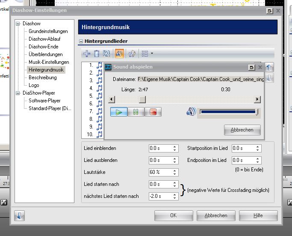Move song up with arrow icon

(270, 67)
